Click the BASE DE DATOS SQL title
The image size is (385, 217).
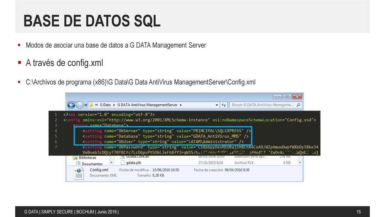[92, 21]
